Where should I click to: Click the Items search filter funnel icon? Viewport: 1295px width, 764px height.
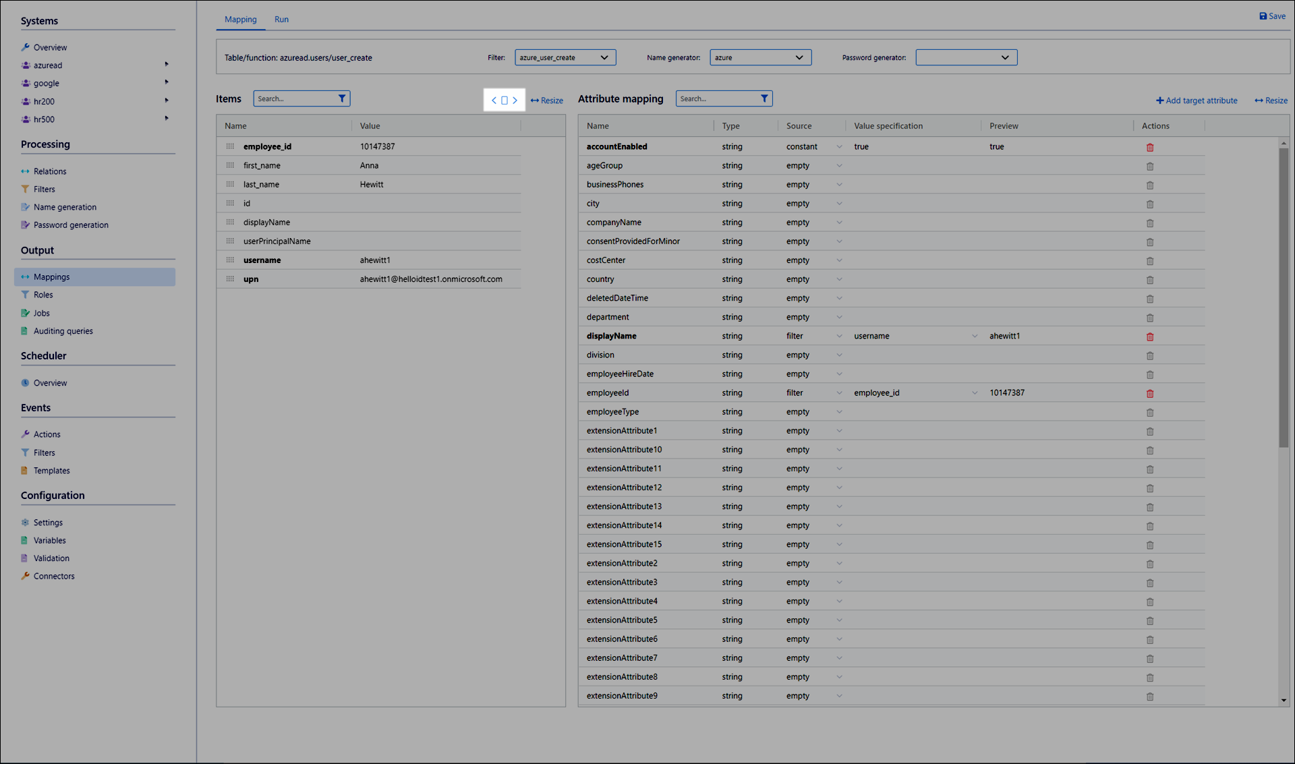coord(342,98)
